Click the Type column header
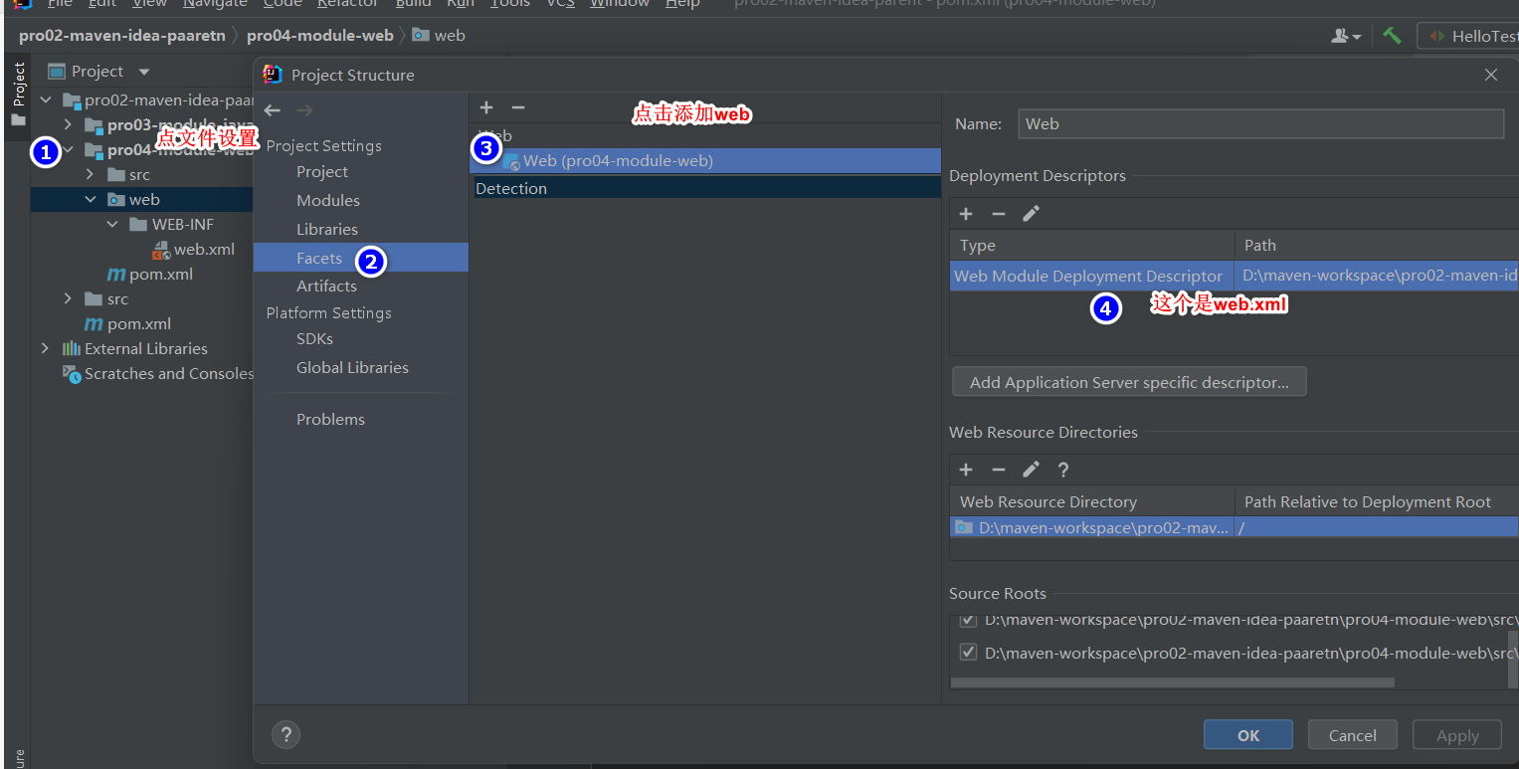Image resolution: width=1519 pixels, height=769 pixels. tap(1092, 245)
